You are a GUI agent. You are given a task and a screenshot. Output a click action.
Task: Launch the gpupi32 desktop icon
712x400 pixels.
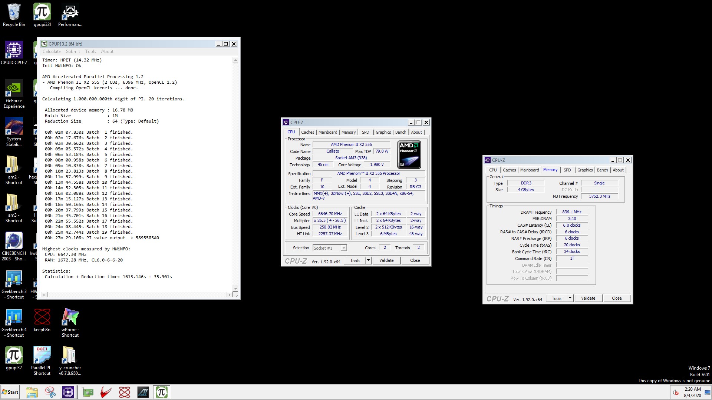pos(14,358)
